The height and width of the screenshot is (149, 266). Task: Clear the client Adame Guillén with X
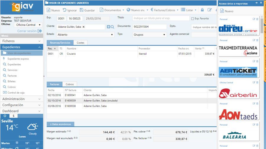tap(83, 27)
